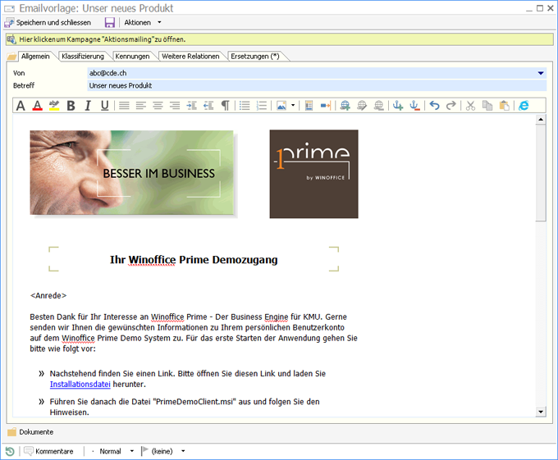Expand the Von sender dropdown arrow
The image size is (558, 460).
(x=541, y=73)
